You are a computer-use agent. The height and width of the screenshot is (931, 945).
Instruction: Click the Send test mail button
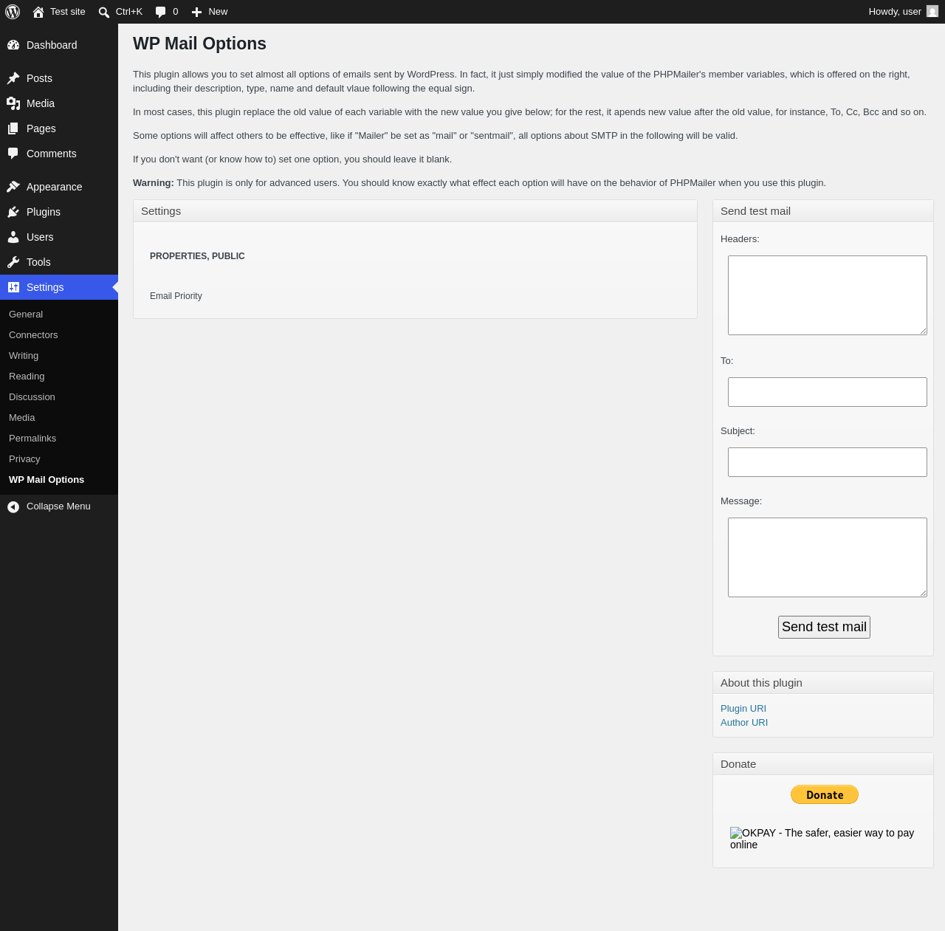tap(824, 627)
